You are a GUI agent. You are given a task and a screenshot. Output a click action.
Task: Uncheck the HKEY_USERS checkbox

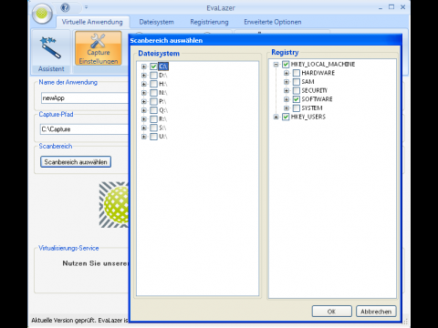coord(286,117)
